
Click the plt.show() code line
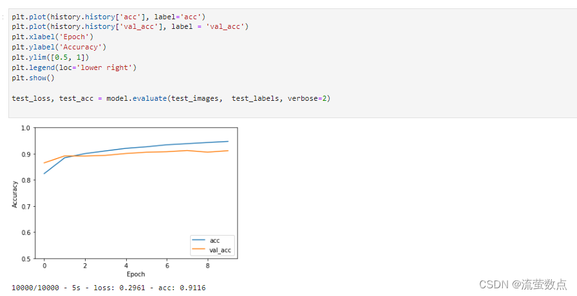[33, 78]
